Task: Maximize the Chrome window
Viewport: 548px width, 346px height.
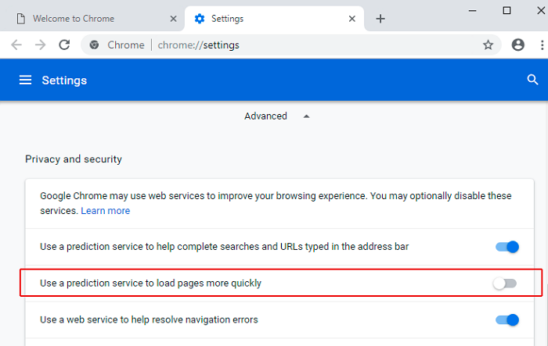Action: [x=507, y=10]
